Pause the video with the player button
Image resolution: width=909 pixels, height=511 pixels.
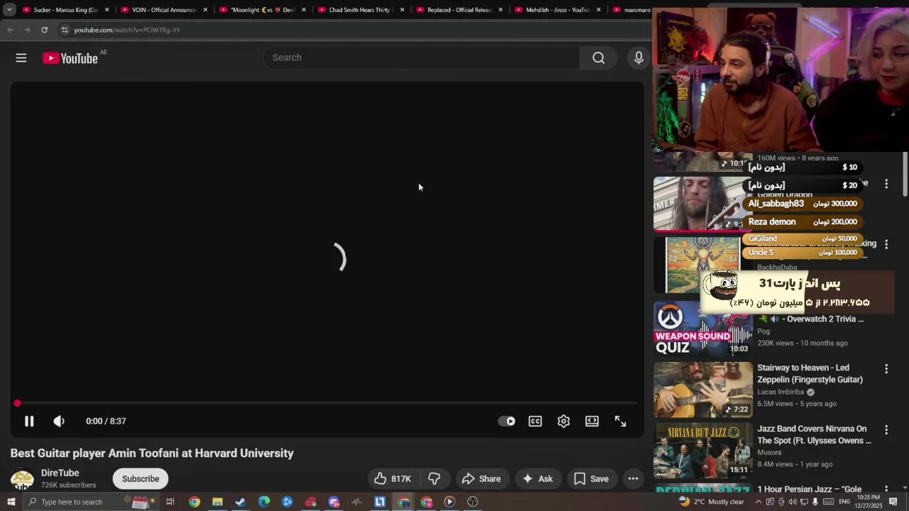[x=29, y=421]
